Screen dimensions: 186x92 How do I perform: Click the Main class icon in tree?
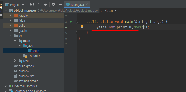tap(29, 51)
